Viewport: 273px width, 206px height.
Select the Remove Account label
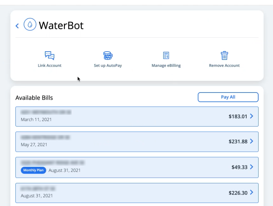pyautogui.click(x=224, y=65)
